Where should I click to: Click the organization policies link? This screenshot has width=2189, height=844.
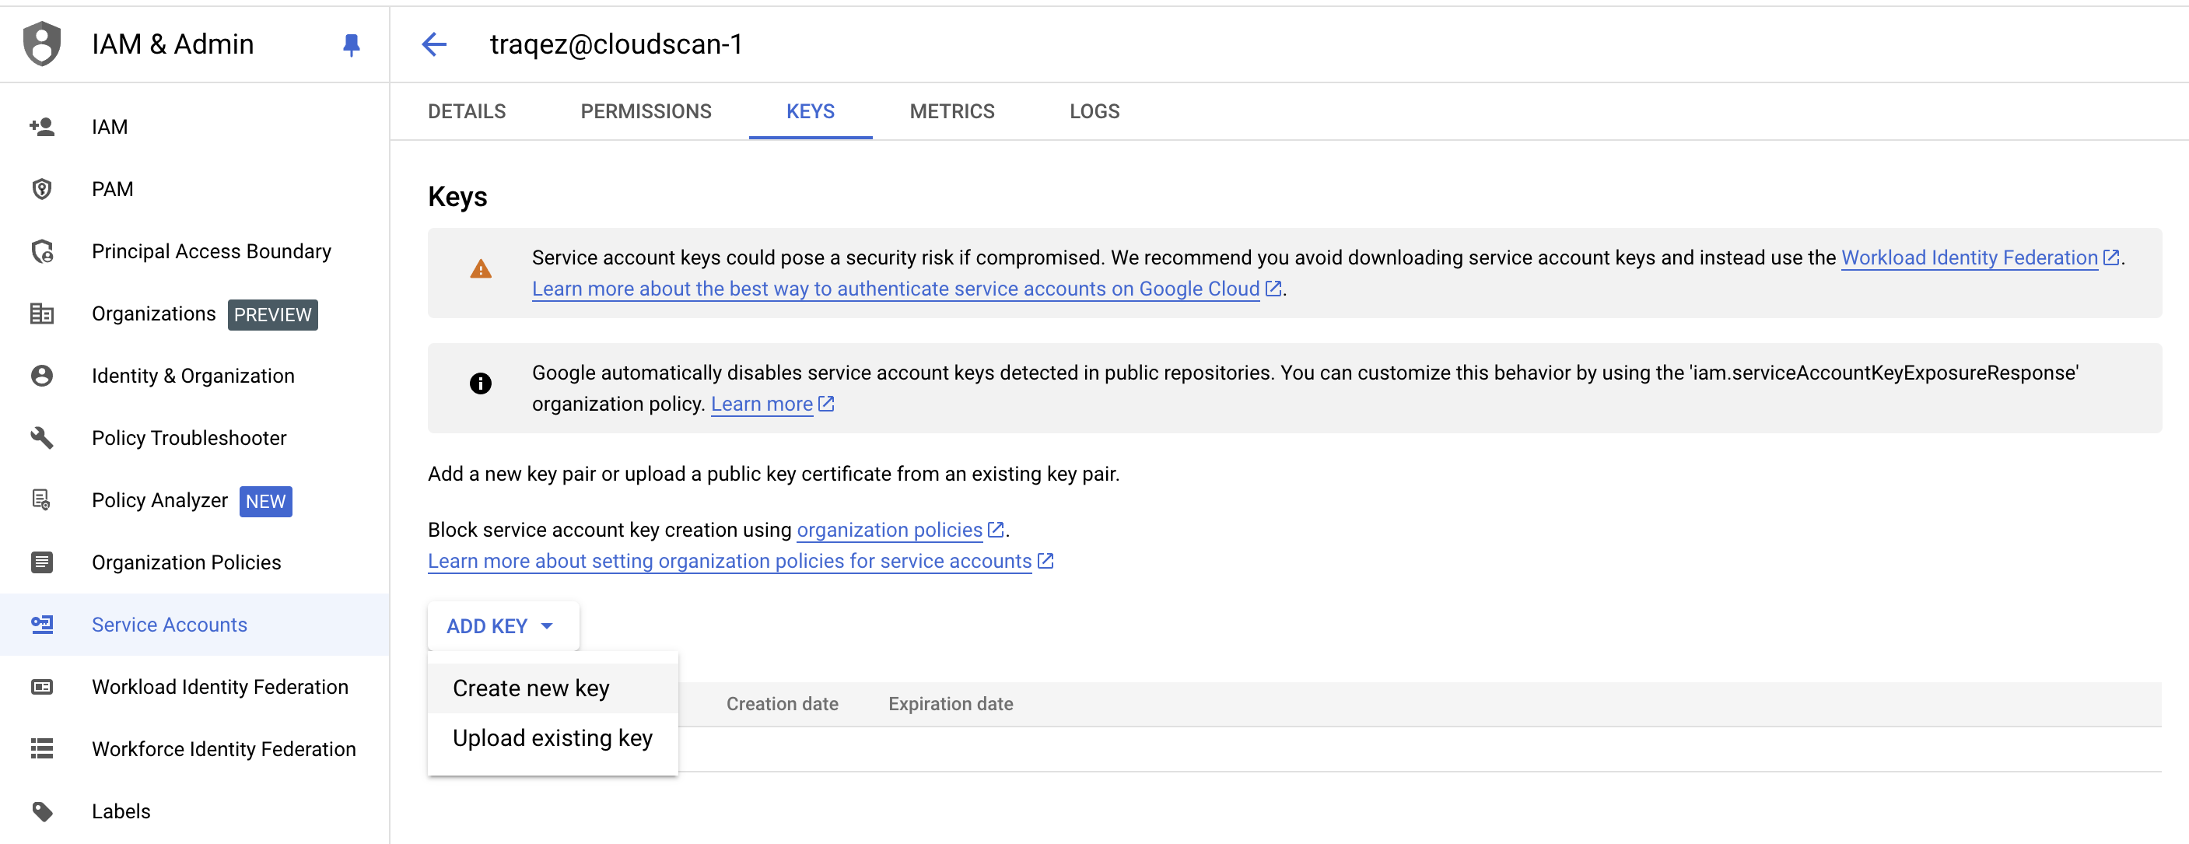[889, 531]
